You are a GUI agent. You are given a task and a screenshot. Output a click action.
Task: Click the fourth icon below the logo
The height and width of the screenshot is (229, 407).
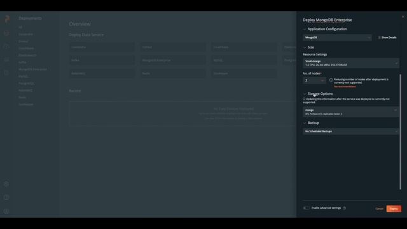[x=6, y=73]
